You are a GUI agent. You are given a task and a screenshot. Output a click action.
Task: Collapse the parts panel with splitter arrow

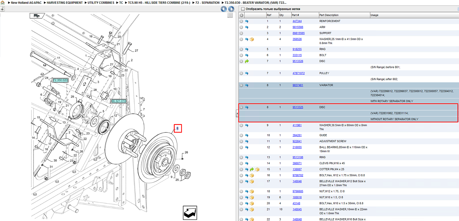click(237, 114)
